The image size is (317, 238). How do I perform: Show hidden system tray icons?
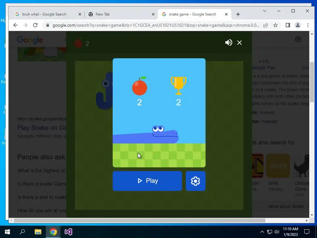tap(262, 232)
